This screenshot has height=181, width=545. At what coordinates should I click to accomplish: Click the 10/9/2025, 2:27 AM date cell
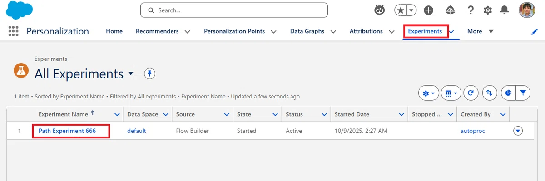pos(361,131)
